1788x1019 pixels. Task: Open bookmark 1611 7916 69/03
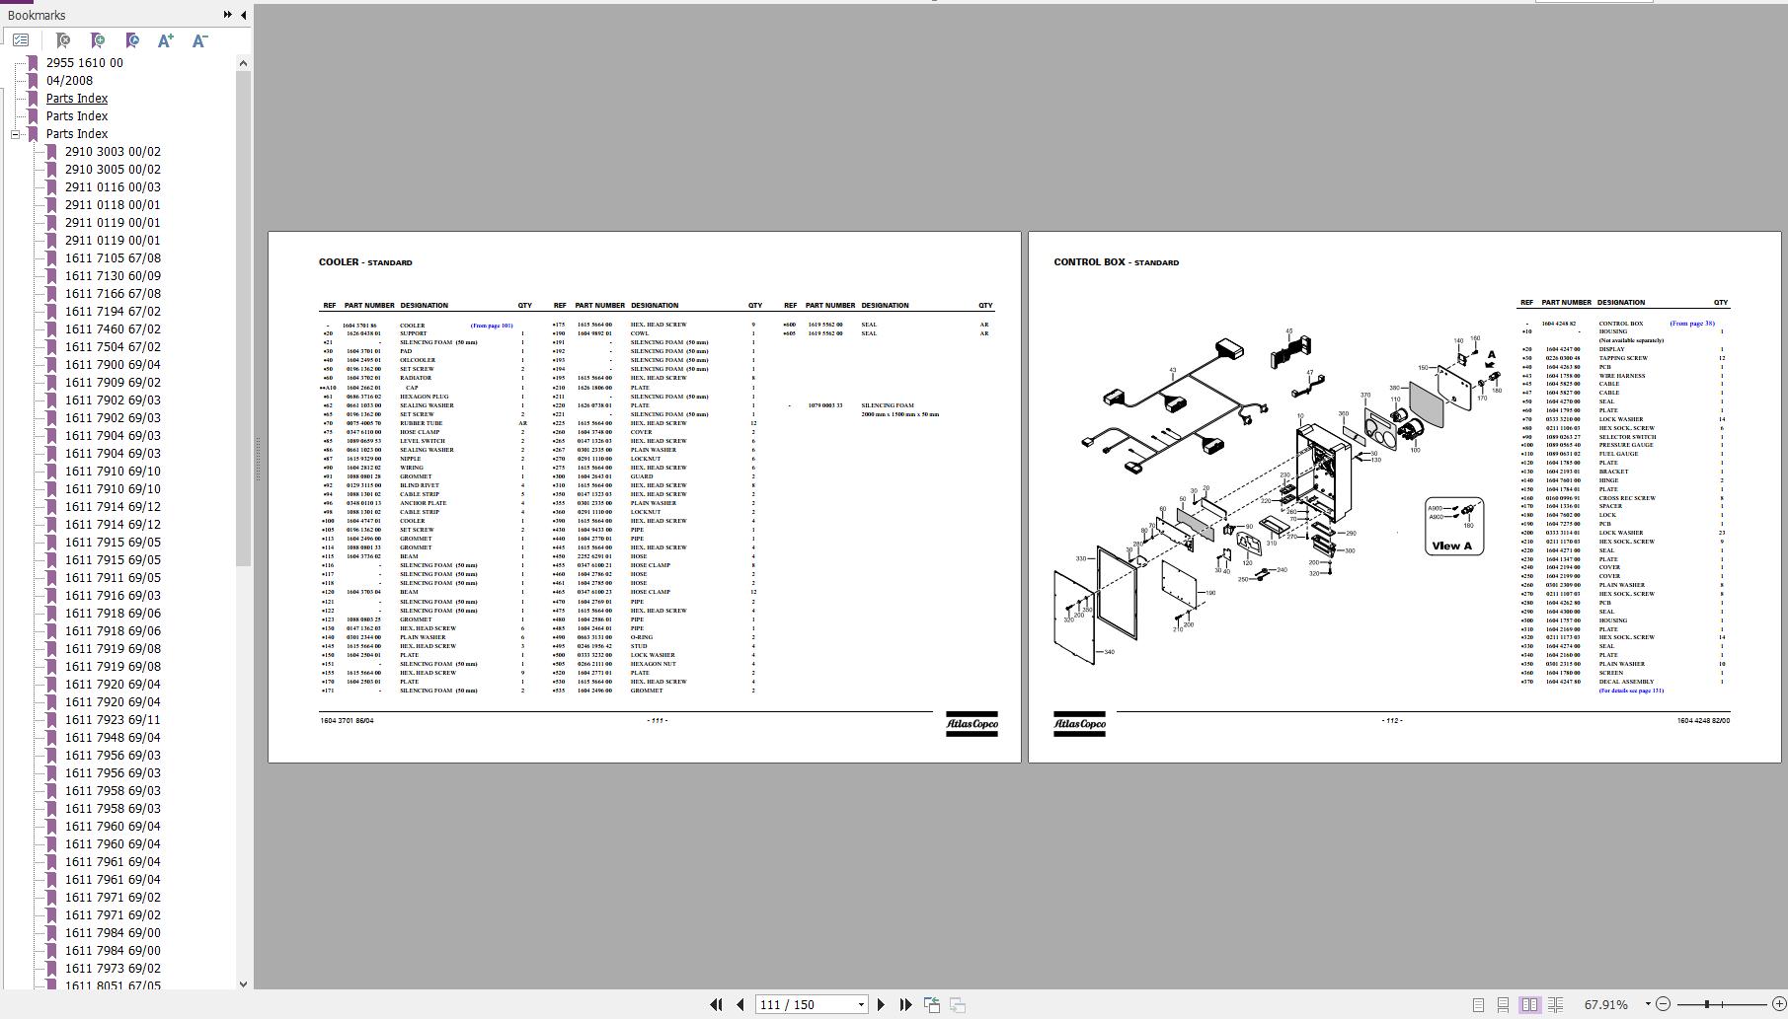113,596
